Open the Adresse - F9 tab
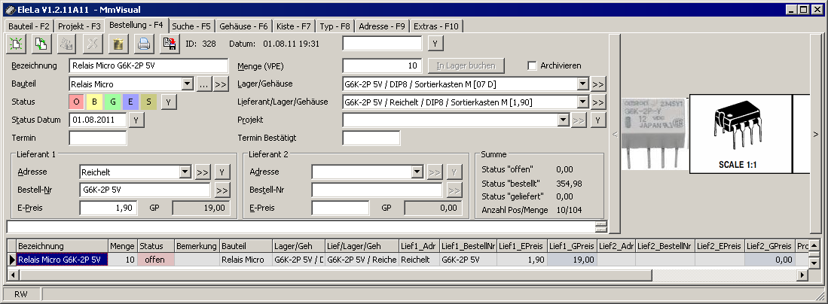Image resolution: width=828 pixels, height=304 pixels. point(382,26)
